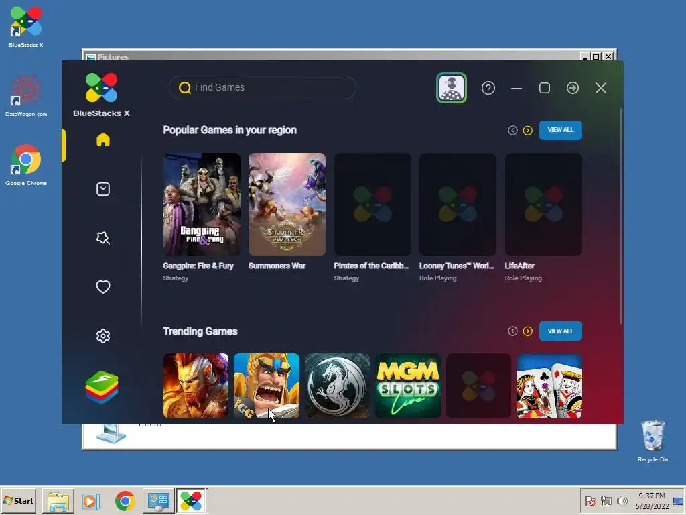Click the Show desktop icon beside the clock
686x515 pixels.
point(679,500)
